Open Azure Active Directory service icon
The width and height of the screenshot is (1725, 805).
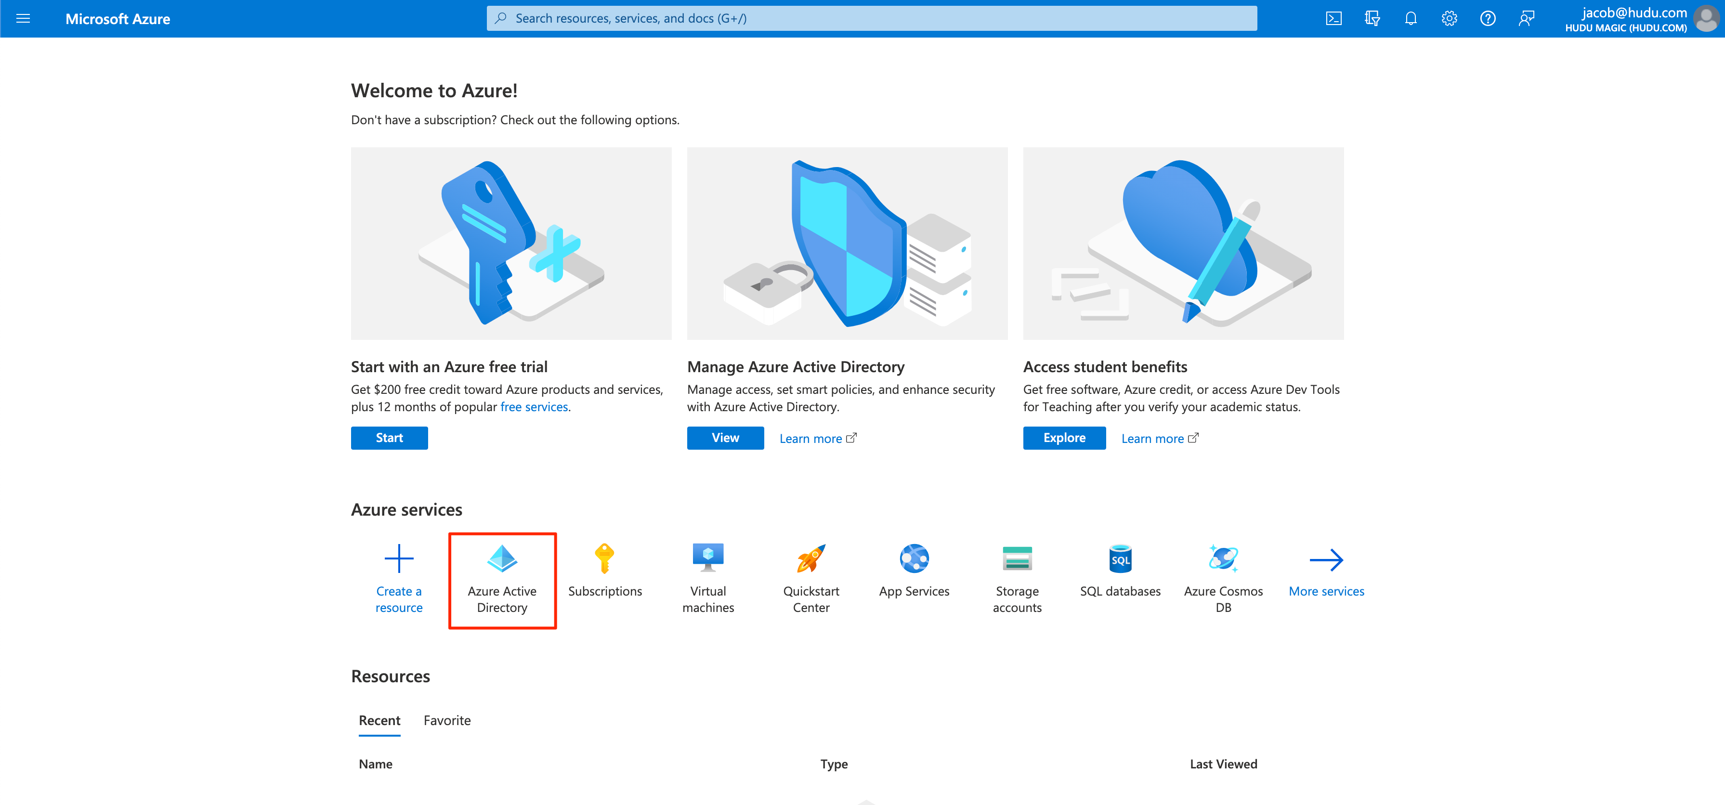pyautogui.click(x=502, y=558)
